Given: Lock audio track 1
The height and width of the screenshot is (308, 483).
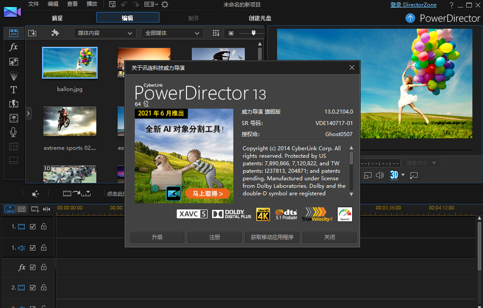Looking at the screenshot, I should coord(44,247).
